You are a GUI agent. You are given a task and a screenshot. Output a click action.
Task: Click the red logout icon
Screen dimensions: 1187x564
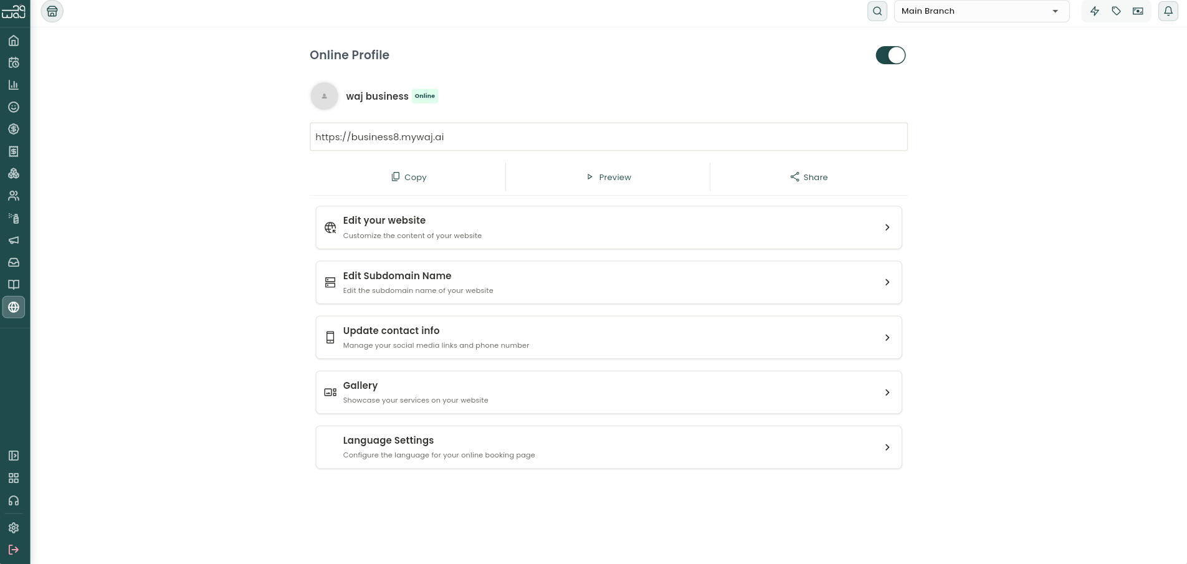click(x=14, y=550)
